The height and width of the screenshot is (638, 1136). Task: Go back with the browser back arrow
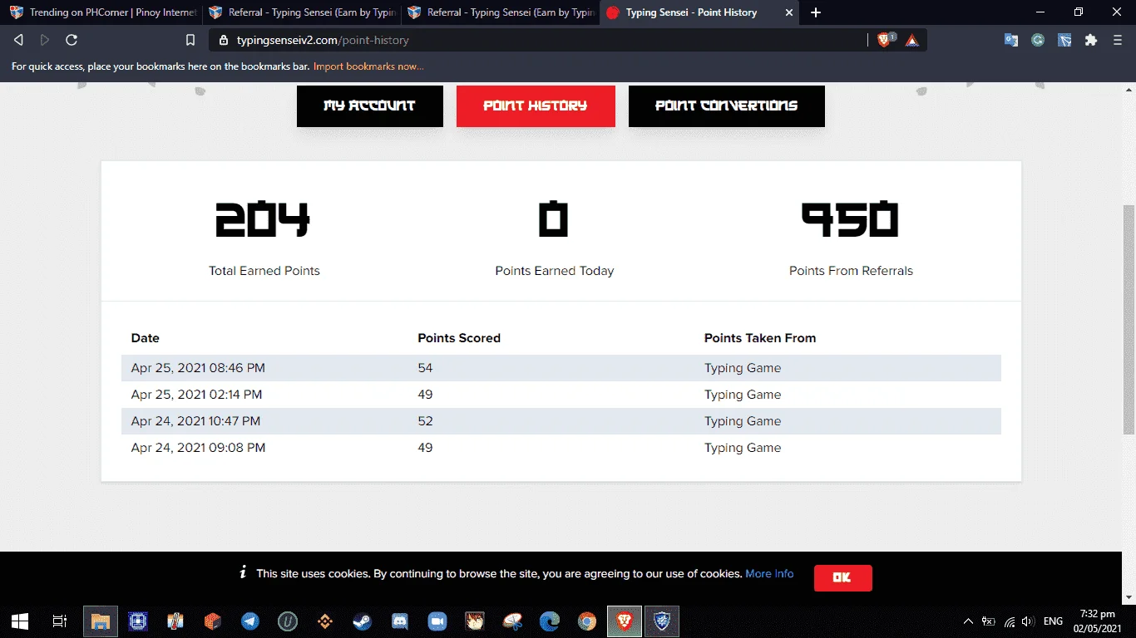(18, 40)
